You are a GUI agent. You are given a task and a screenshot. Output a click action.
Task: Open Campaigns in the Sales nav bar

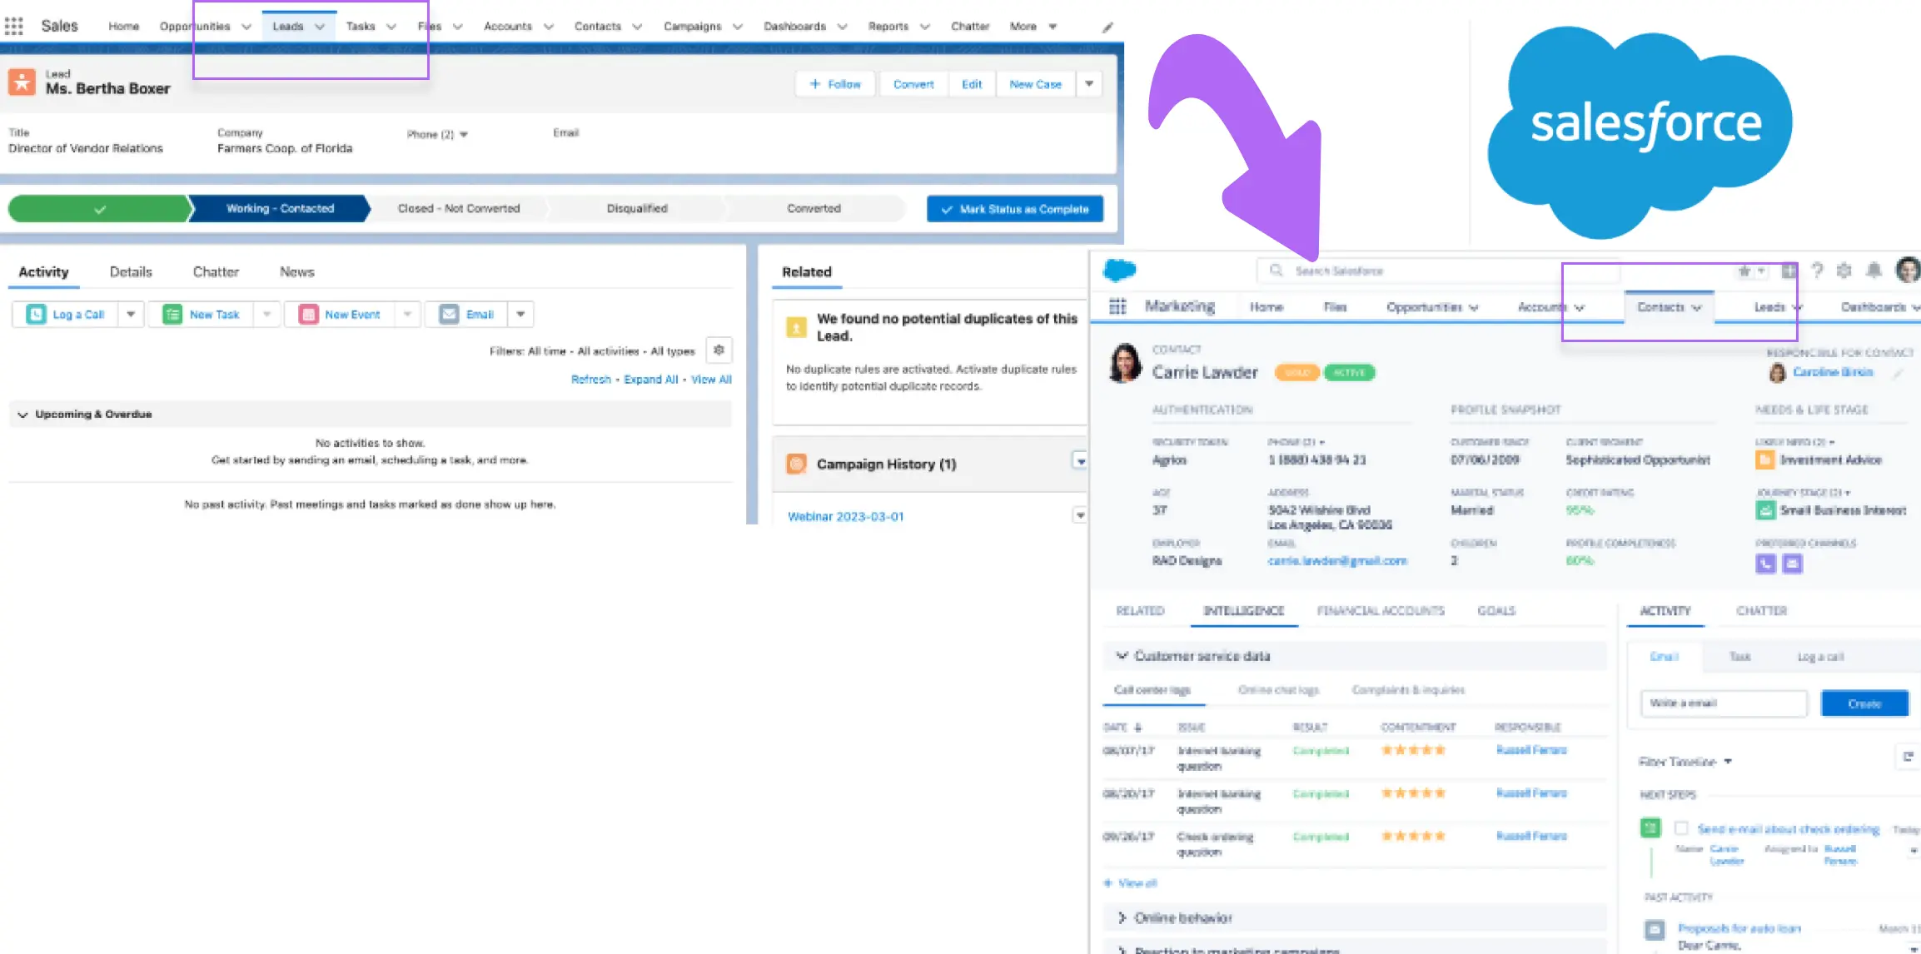pyautogui.click(x=692, y=27)
